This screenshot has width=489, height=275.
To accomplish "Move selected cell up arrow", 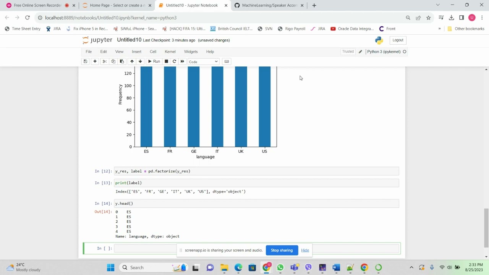I will click(132, 61).
